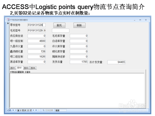Screen dimensions: 155x116
Task: Click the 毛坯型号 input field
Action: pyautogui.click(x=37, y=31)
